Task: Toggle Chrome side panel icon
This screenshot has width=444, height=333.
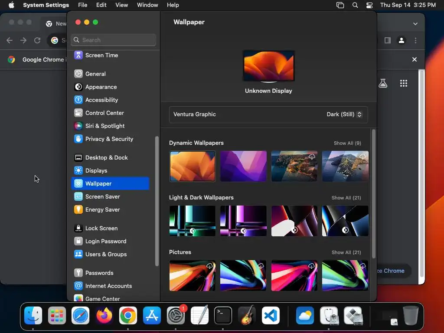Action: (x=388, y=40)
